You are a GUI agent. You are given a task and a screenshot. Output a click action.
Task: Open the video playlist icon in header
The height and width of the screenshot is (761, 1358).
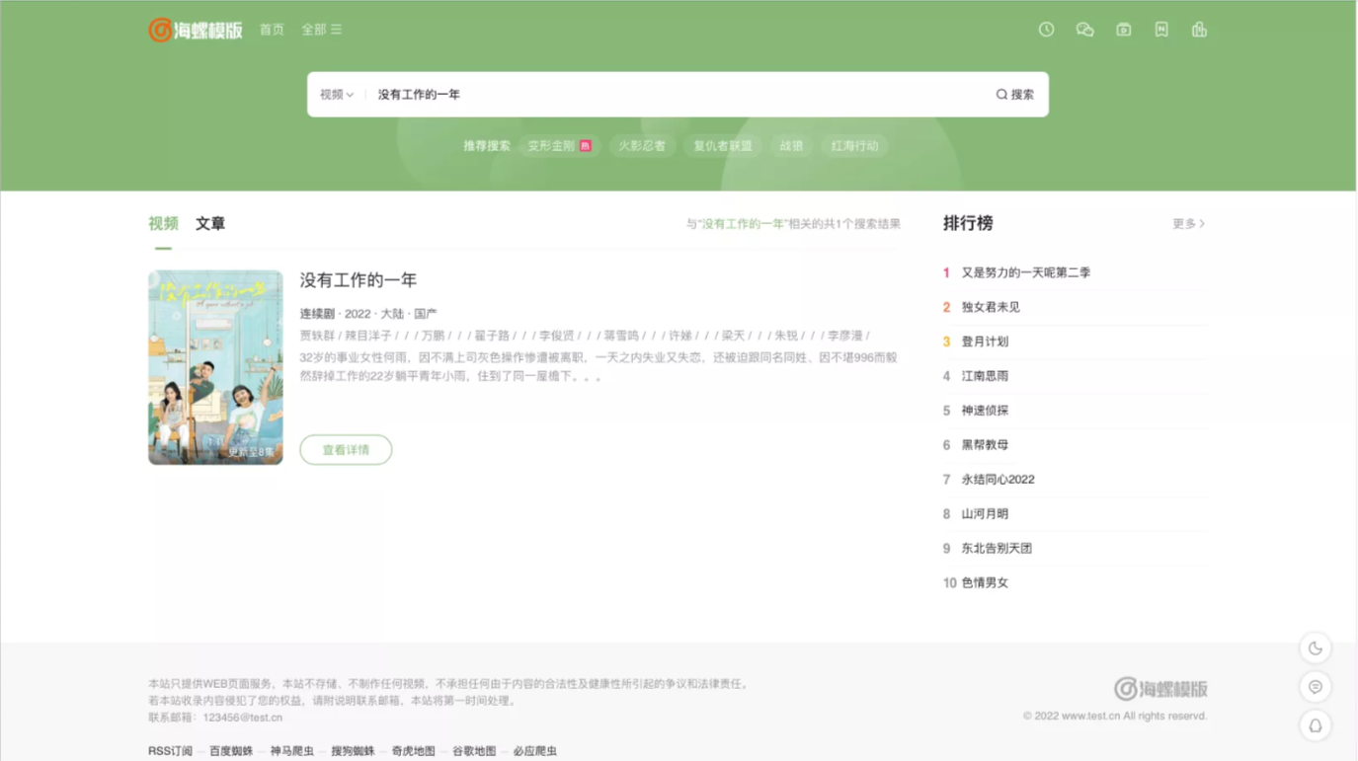pos(1123,30)
